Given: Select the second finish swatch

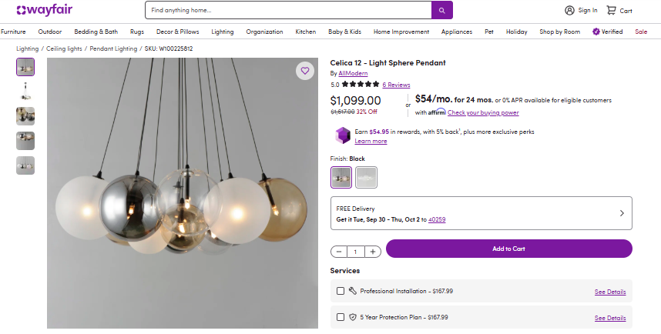Looking at the screenshot, I should 366,178.
